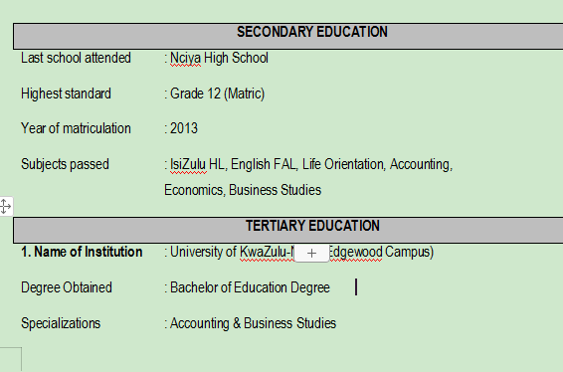The height and width of the screenshot is (372, 563).
Task: Click the Degree Obtained label
Action: [x=67, y=287]
